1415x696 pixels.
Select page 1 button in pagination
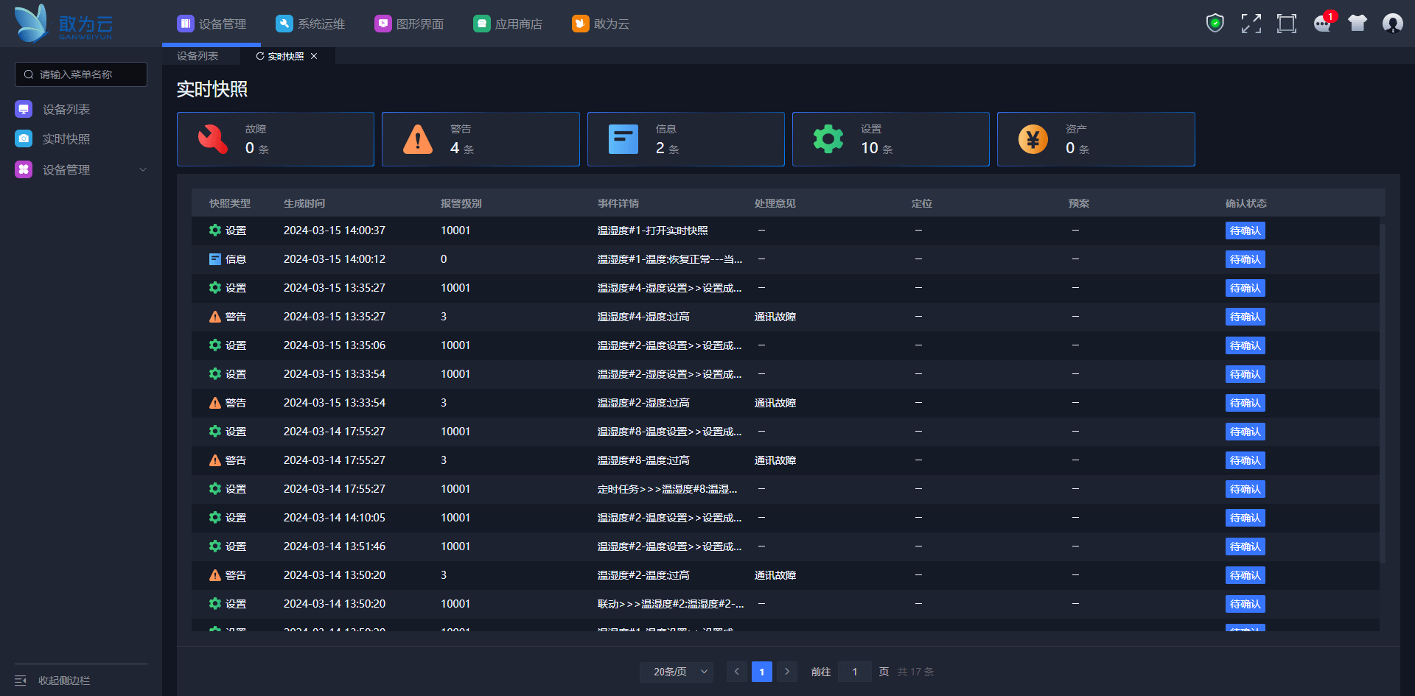point(761,672)
